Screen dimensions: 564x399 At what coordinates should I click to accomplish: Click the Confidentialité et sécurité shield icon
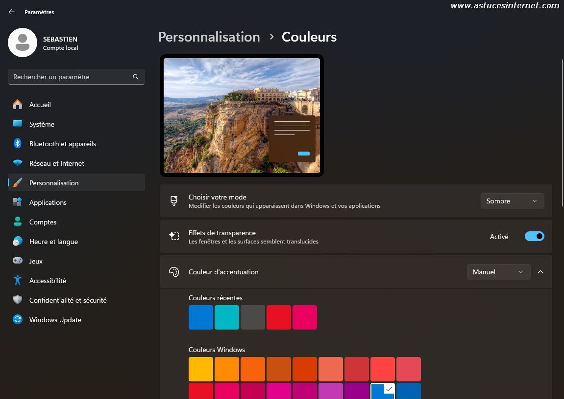(17, 300)
